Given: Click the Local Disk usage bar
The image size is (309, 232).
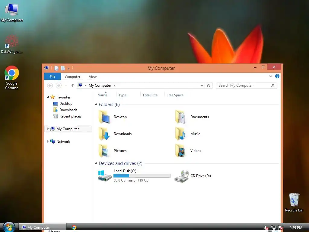Looking at the screenshot, I should point(142,176).
